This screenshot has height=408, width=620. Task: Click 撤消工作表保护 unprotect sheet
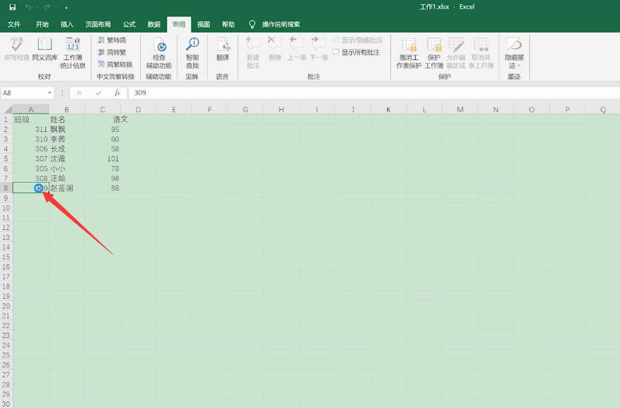click(x=409, y=53)
